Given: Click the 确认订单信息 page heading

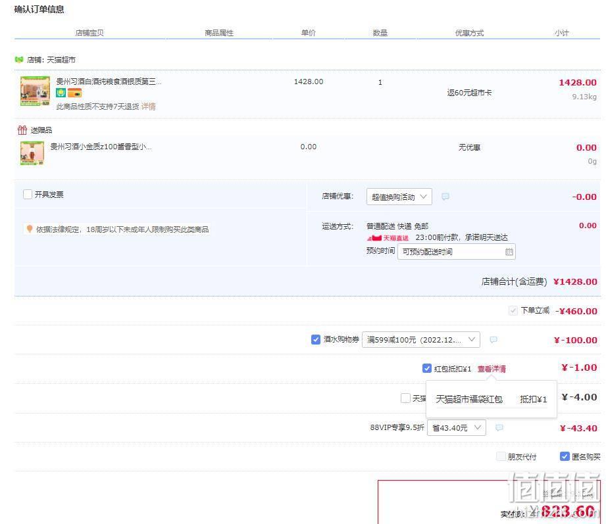Looking at the screenshot, I should pyautogui.click(x=39, y=9).
